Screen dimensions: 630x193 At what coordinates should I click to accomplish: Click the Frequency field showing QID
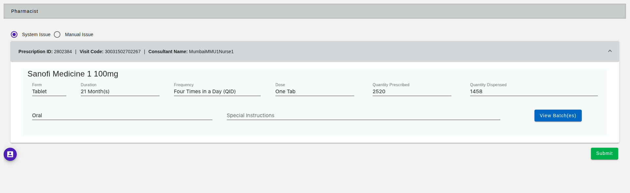tap(217, 92)
